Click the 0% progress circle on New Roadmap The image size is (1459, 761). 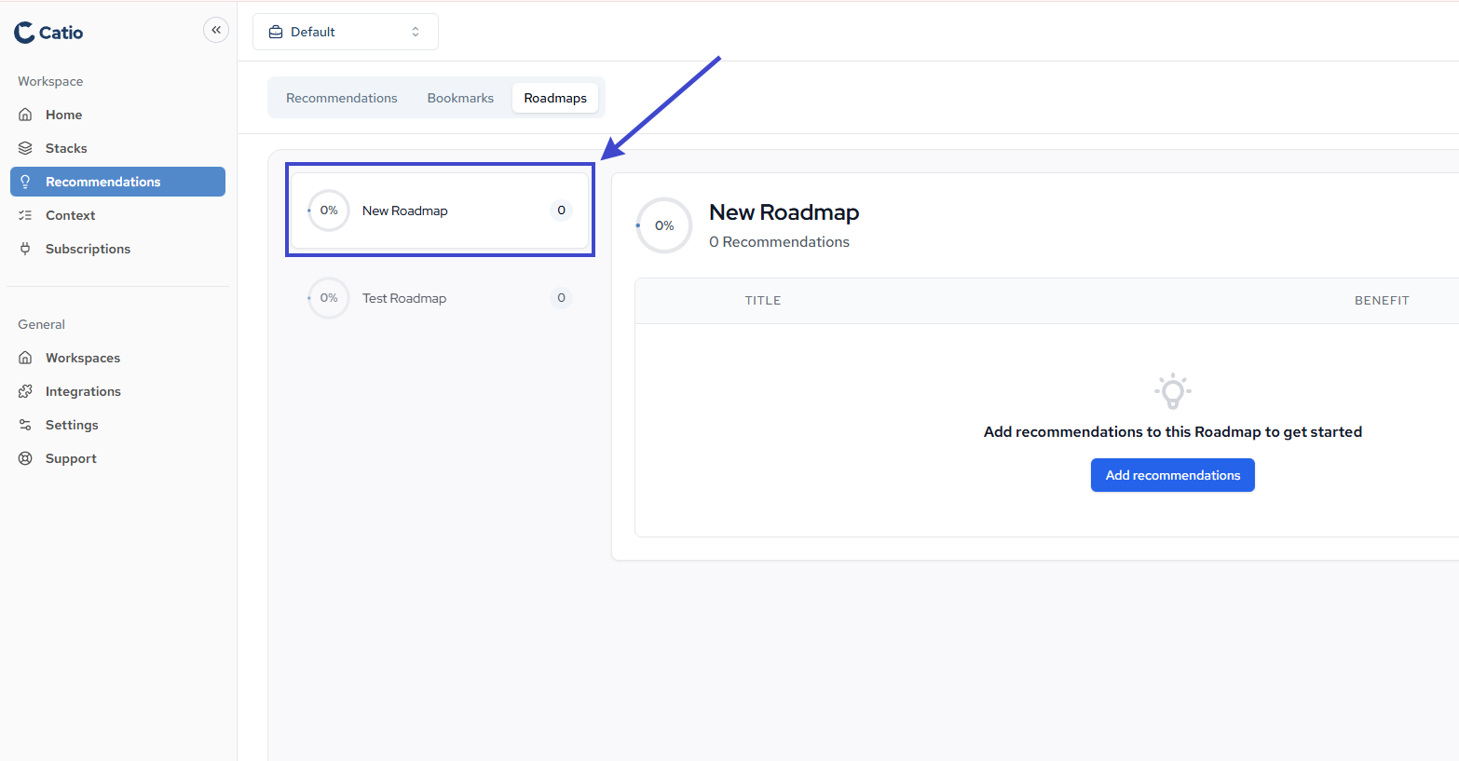pyautogui.click(x=328, y=210)
